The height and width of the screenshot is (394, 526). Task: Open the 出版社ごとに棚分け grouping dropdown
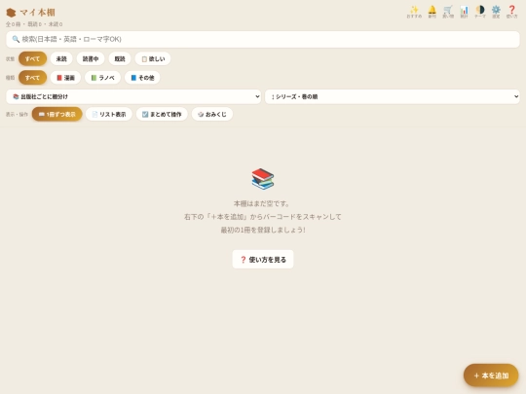tap(133, 96)
